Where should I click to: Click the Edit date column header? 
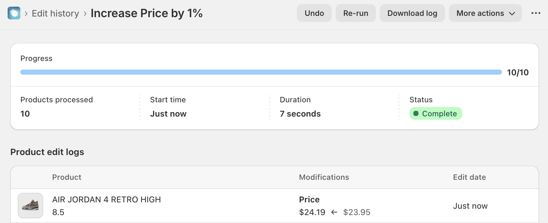click(469, 177)
